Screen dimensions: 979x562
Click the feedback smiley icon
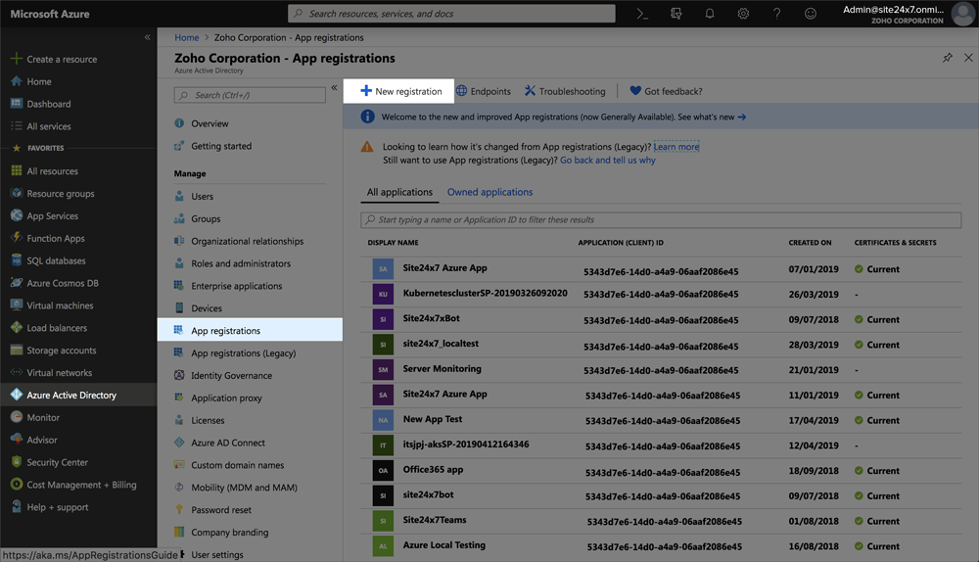pos(810,13)
